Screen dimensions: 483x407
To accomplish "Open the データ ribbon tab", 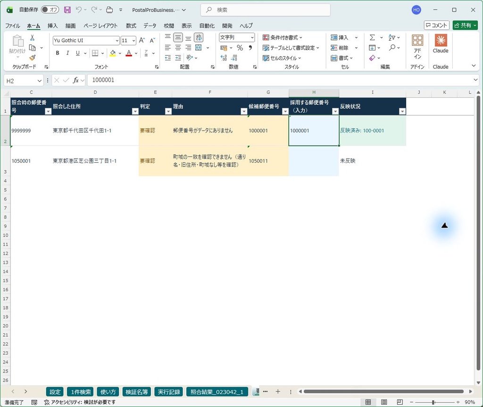I will pyautogui.click(x=150, y=25).
